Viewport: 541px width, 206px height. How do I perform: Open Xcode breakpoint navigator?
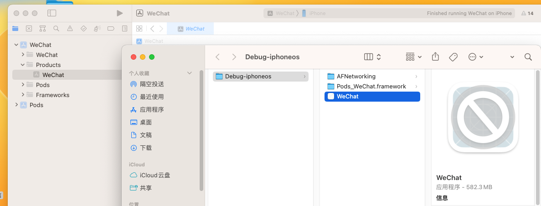pos(111,29)
